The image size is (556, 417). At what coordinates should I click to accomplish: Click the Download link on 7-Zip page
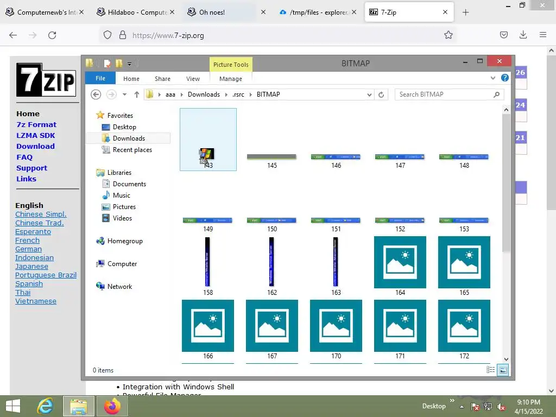35,146
